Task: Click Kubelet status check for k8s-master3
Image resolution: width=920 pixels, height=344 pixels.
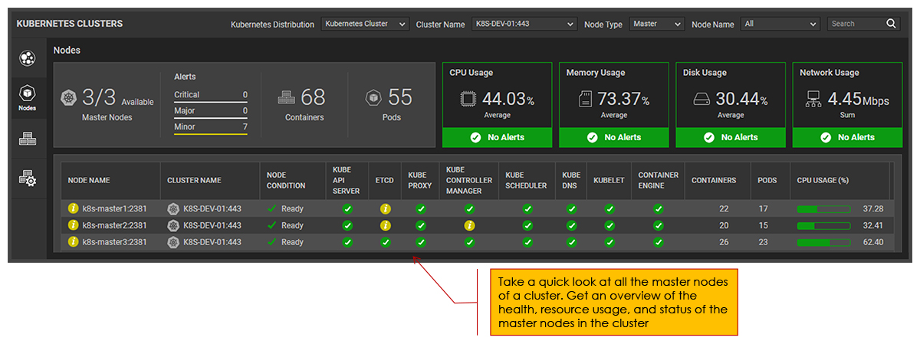Action: (609, 242)
